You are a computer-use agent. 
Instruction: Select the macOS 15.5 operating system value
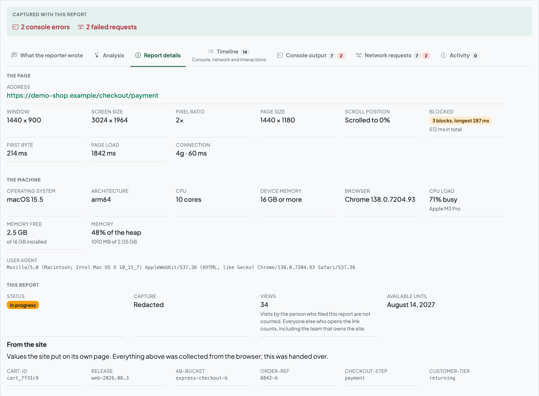(25, 200)
